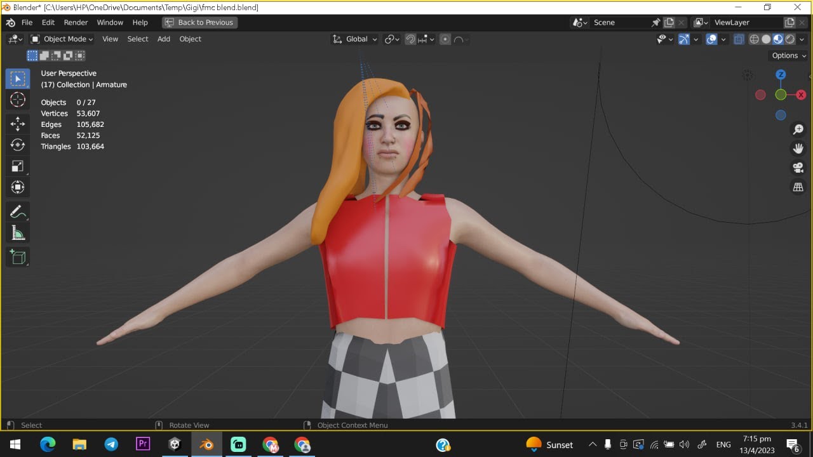
Task: Select the Annotate pencil tool
Action: click(x=18, y=211)
